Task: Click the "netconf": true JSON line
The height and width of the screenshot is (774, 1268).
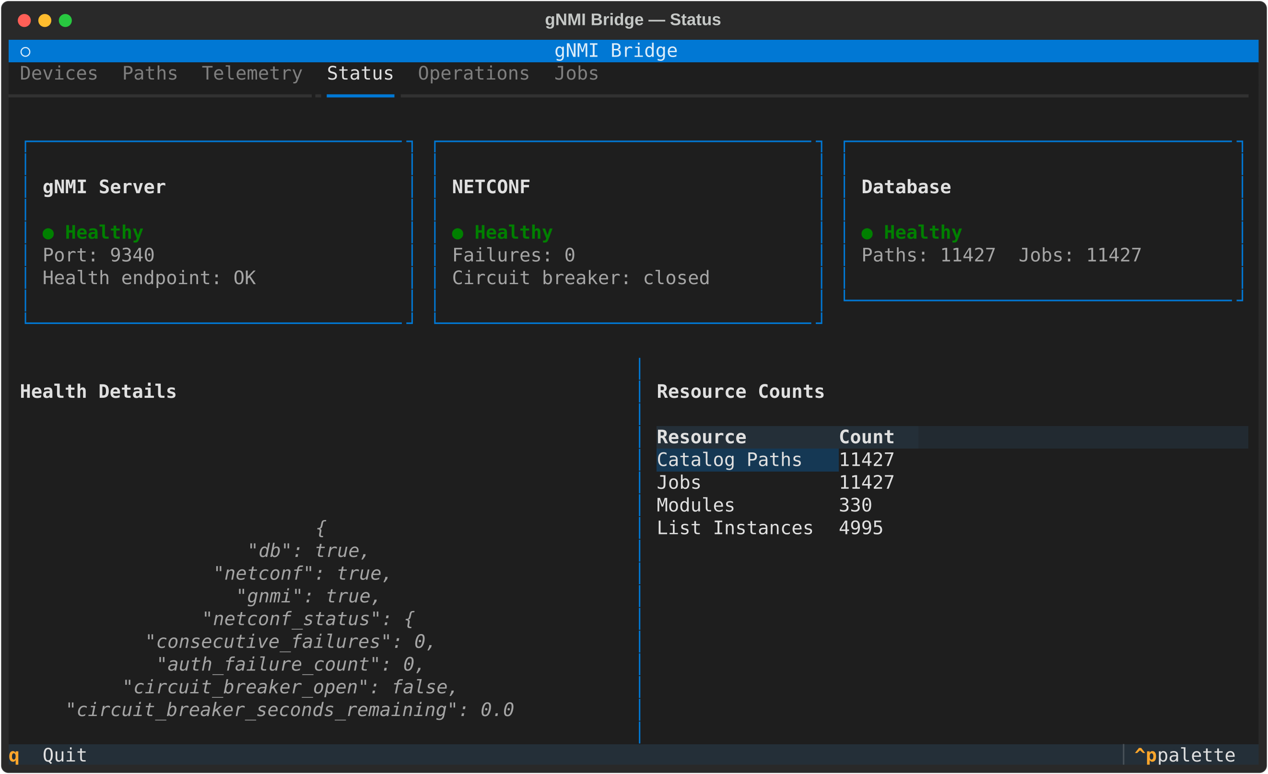Action: 303,573
